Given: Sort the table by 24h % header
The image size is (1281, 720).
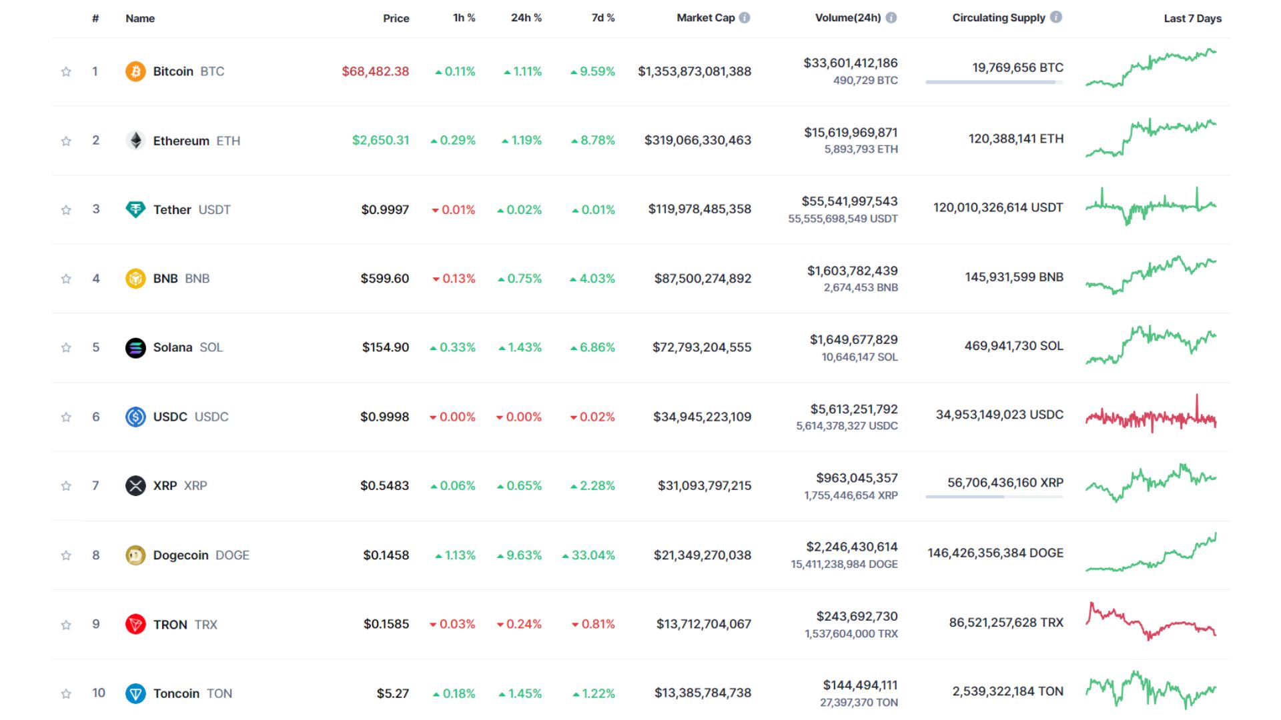Looking at the screenshot, I should [526, 18].
